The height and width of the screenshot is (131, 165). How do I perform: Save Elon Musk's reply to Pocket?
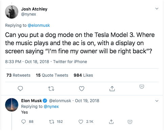click(130, 122)
